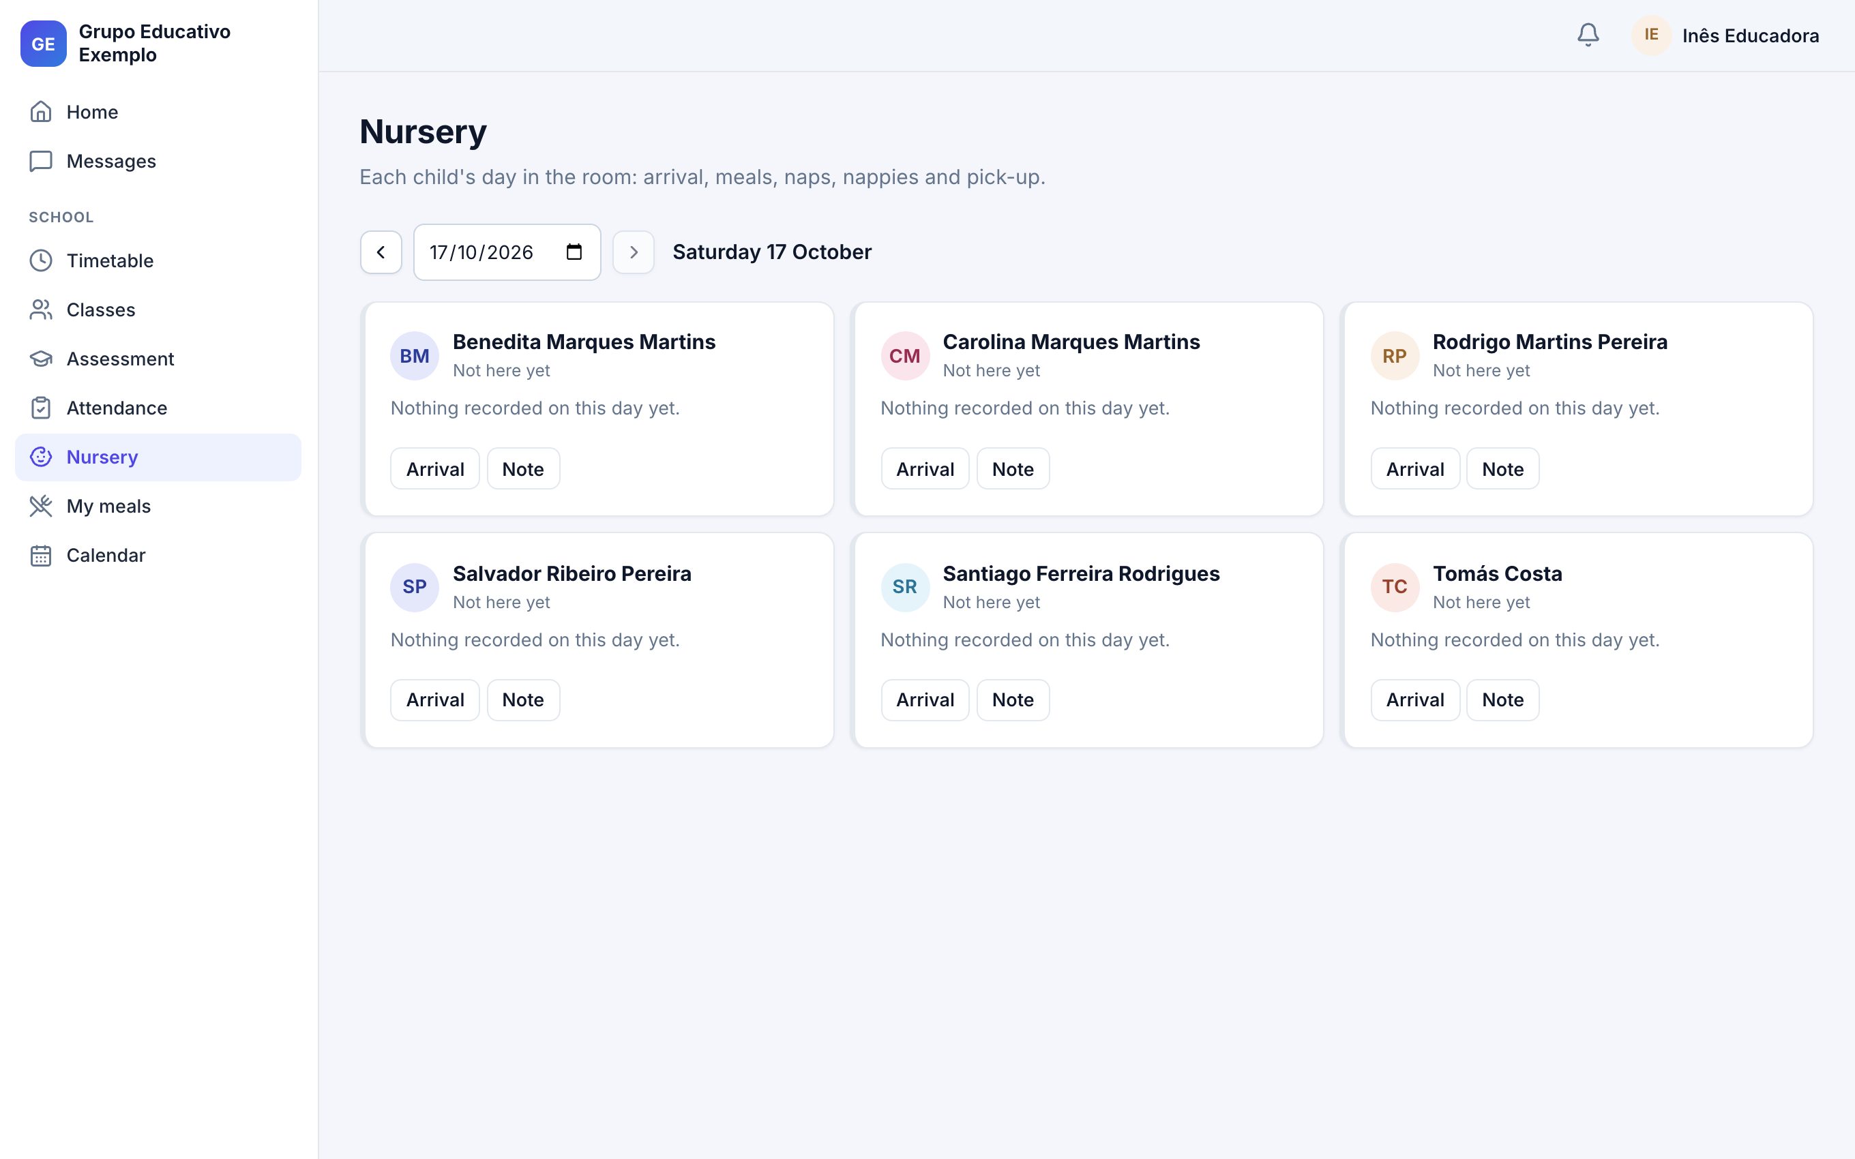1855x1159 pixels.
Task: Add a Note for Santiago Ferreira Rodrigues
Action: point(1013,700)
